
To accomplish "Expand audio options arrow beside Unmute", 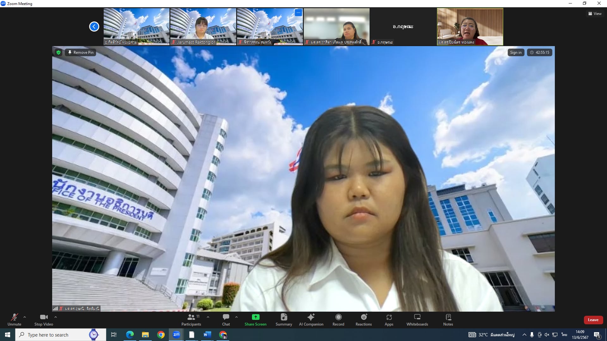I will tap(25, 317).
